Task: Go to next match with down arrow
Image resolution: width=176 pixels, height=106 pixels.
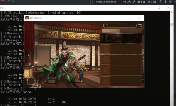Action: click(x=165, y=2)
